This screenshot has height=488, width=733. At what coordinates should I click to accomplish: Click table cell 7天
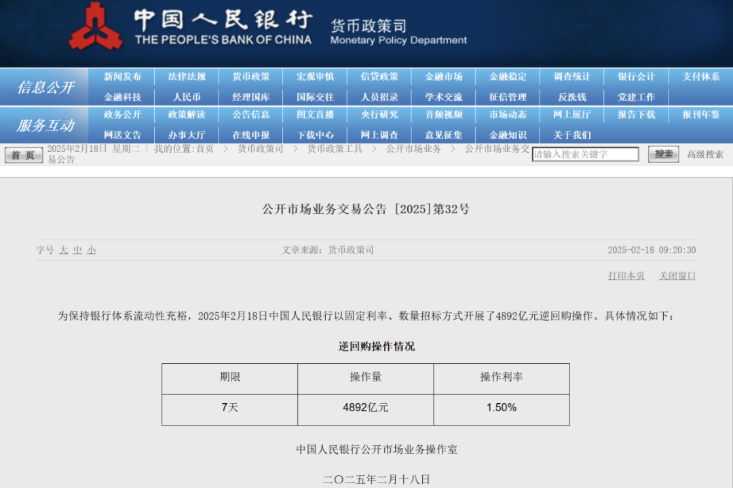click(x=229, y=408)
